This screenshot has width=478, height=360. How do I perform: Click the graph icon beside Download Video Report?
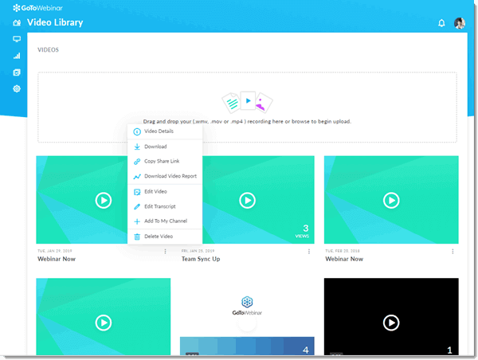pos(137,177)
